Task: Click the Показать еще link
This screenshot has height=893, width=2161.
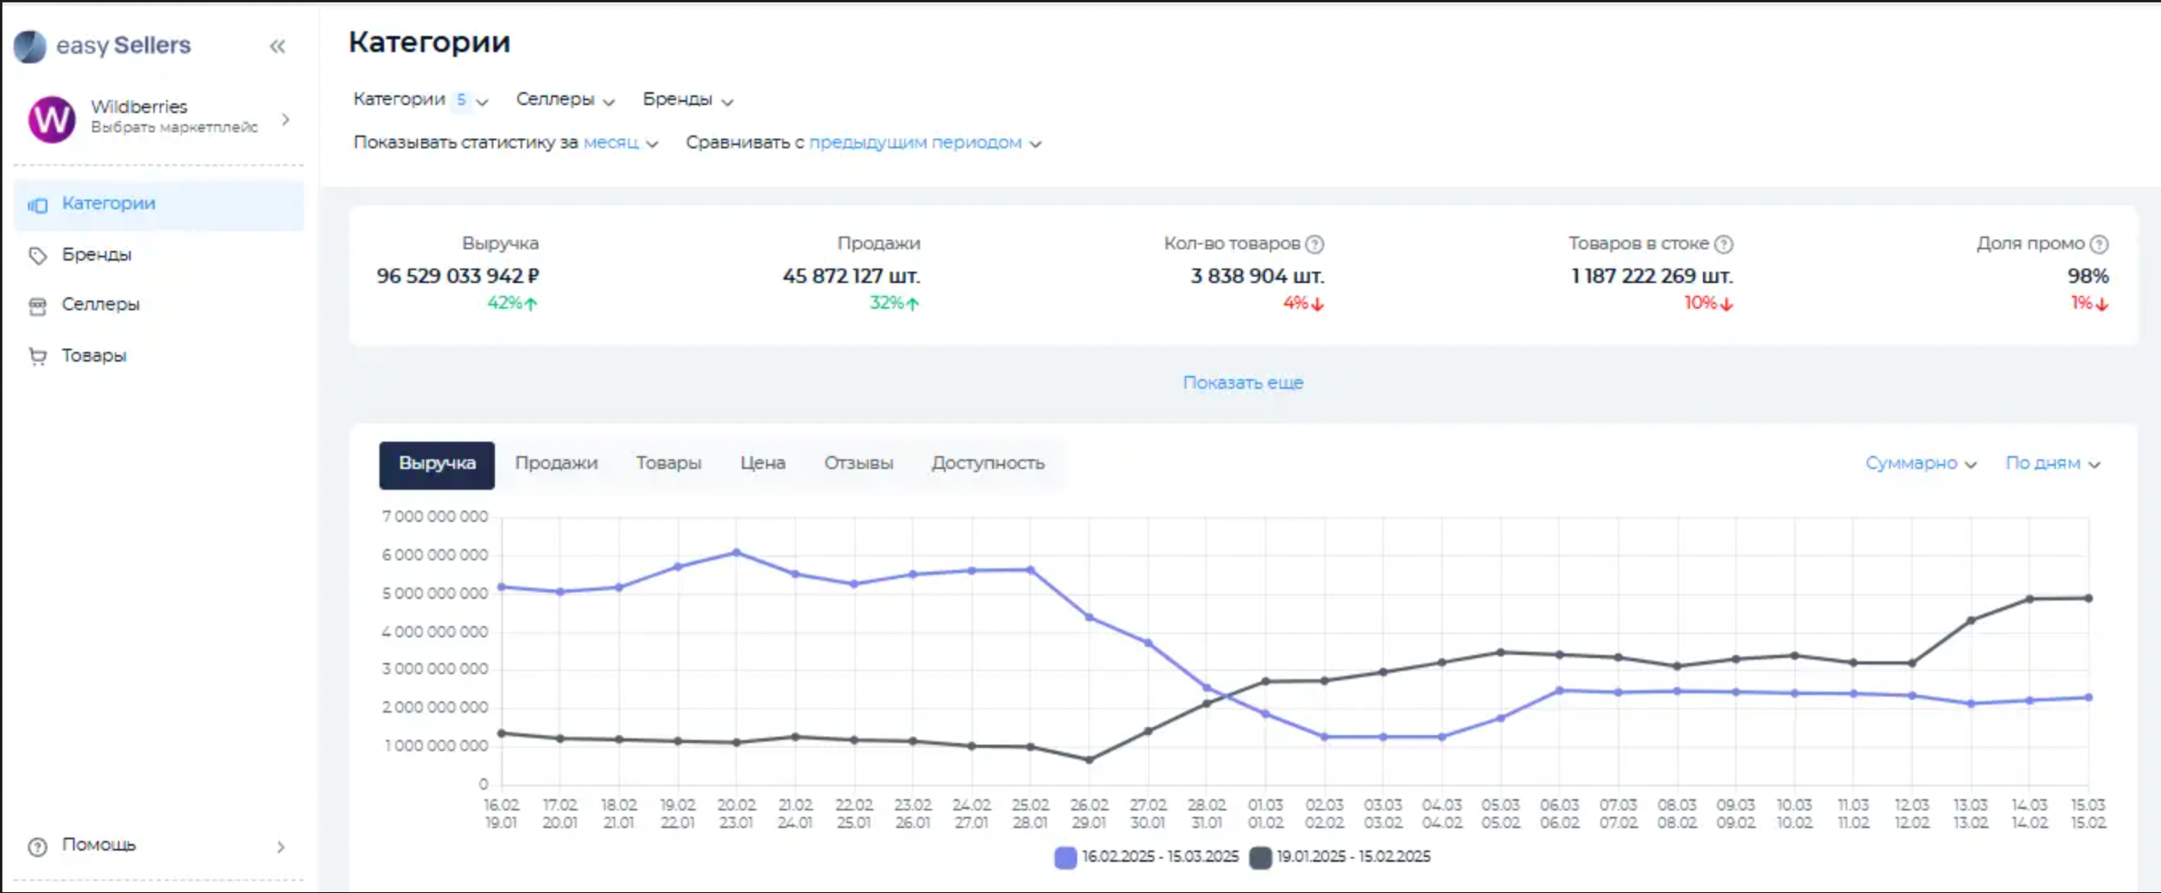Action: (1242, 383)
